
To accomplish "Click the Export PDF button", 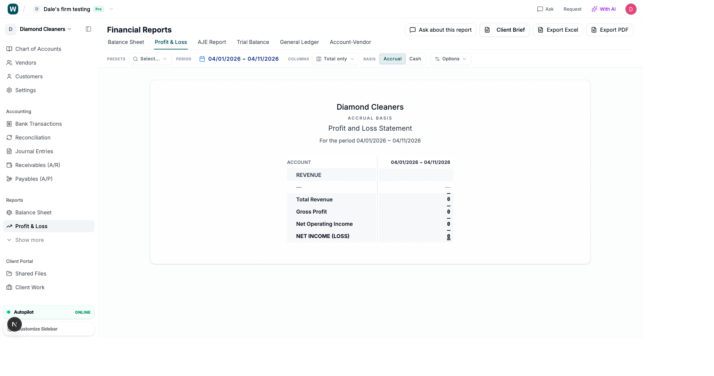I will pos(609,30).
